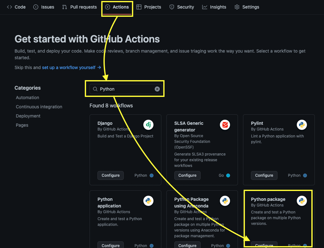
Task: Click the Django card title
Action: [105, 123]
